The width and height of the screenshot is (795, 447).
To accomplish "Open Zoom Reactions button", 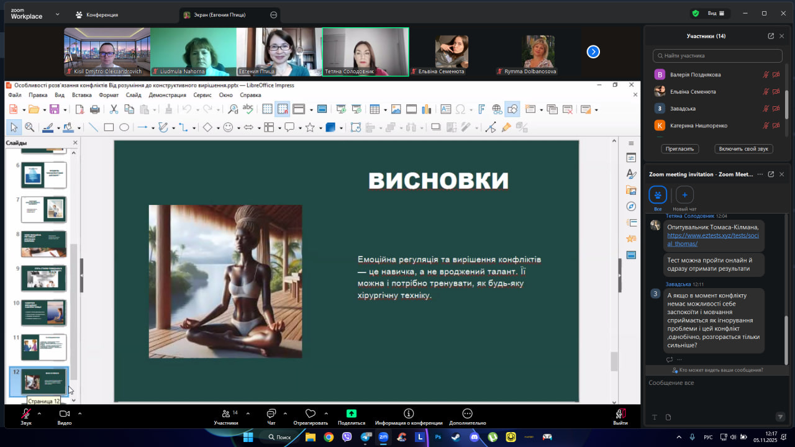I will pyautogui.click(x=311, y=414).
